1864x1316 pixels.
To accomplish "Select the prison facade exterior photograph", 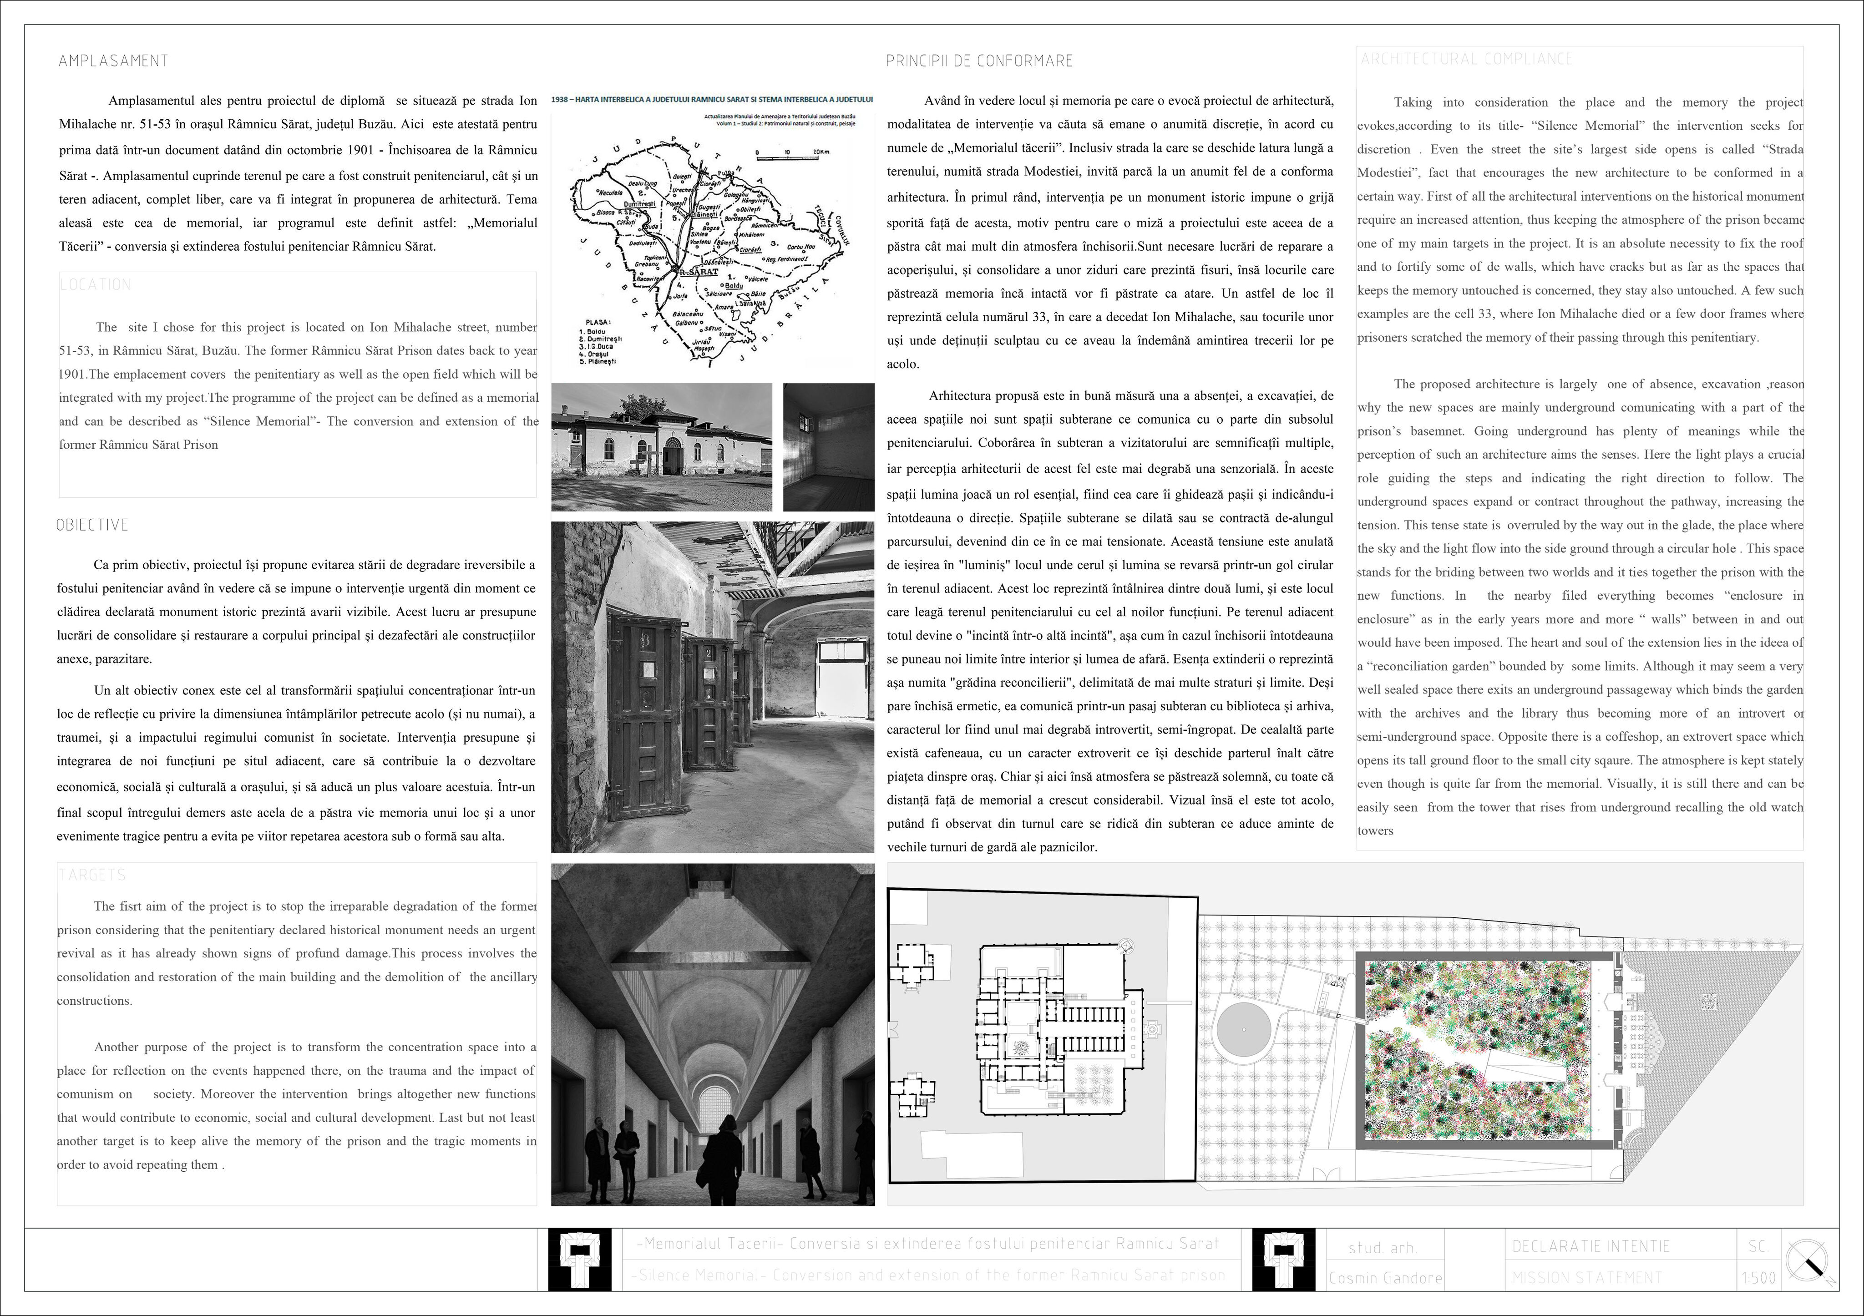I will click(x=662, y=447).
